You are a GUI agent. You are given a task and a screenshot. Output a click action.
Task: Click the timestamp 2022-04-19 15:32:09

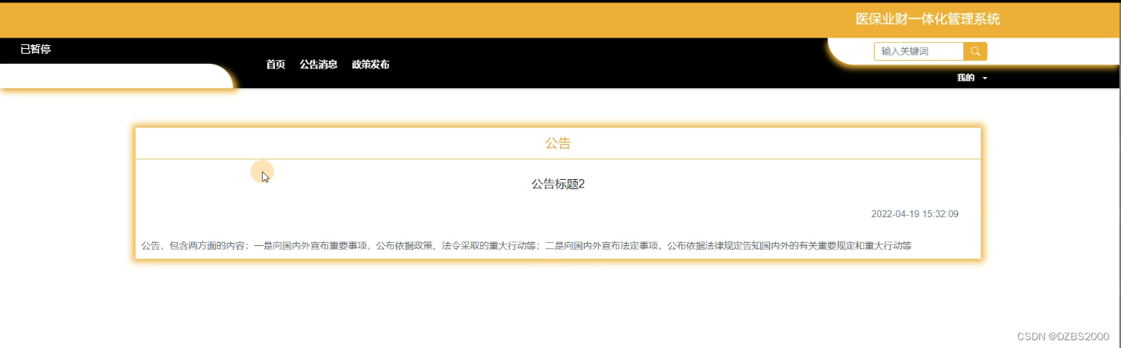914,214
